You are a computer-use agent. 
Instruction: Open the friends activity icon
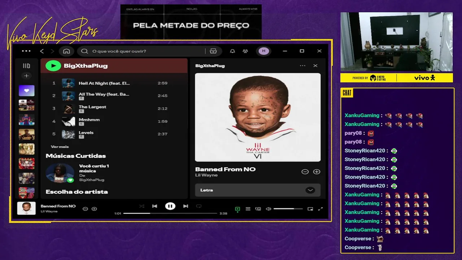[245, 51]
